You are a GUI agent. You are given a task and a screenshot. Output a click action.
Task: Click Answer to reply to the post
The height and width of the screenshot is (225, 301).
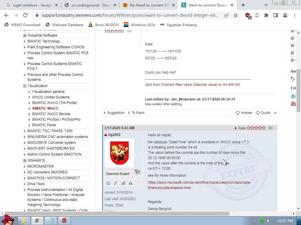[244, 113]
